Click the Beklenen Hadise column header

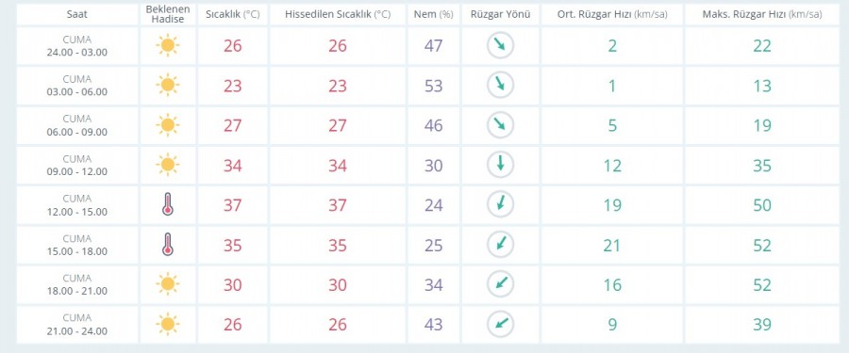coord(168,15)
